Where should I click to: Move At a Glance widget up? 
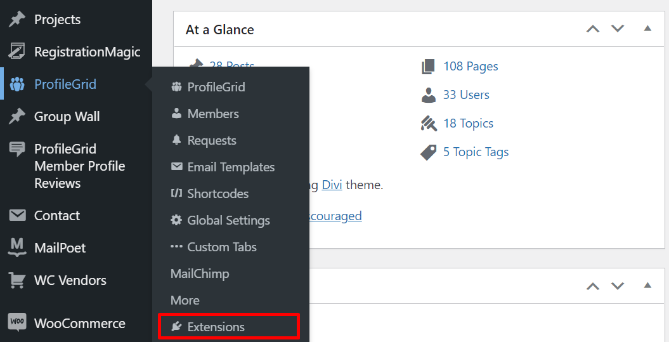(593, 29)
